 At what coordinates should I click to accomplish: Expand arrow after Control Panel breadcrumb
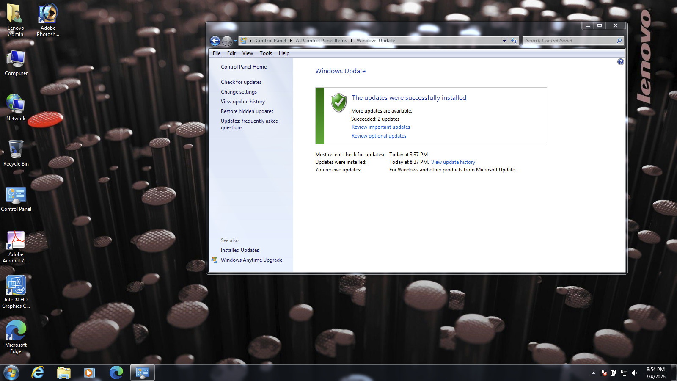click(291, 41)
